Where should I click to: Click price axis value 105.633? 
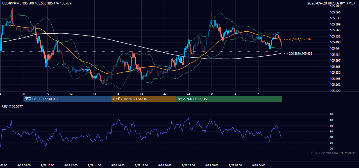click(335, 18)
